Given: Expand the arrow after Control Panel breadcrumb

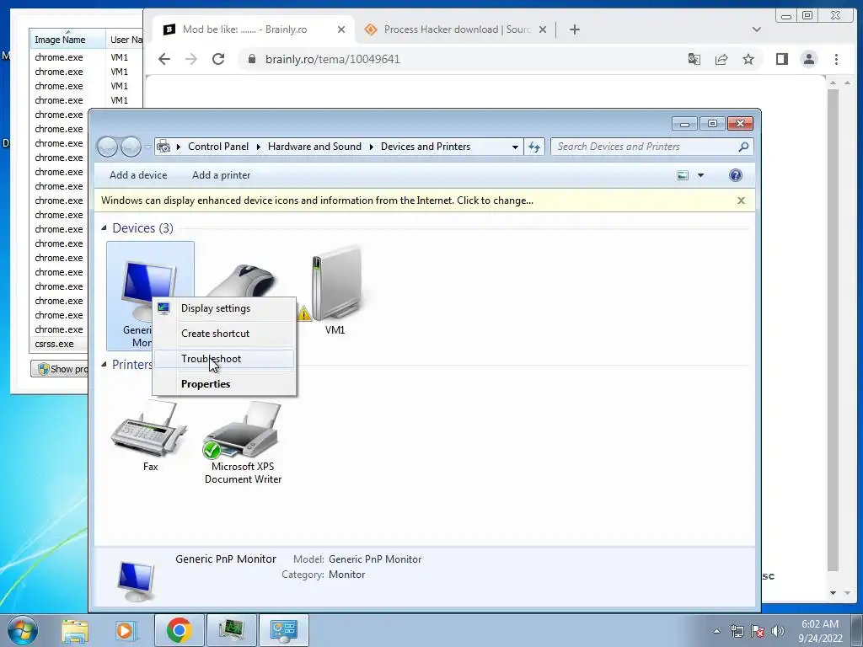Looking at the screenshot, I should pyautogui.click(x=259, y=147).
